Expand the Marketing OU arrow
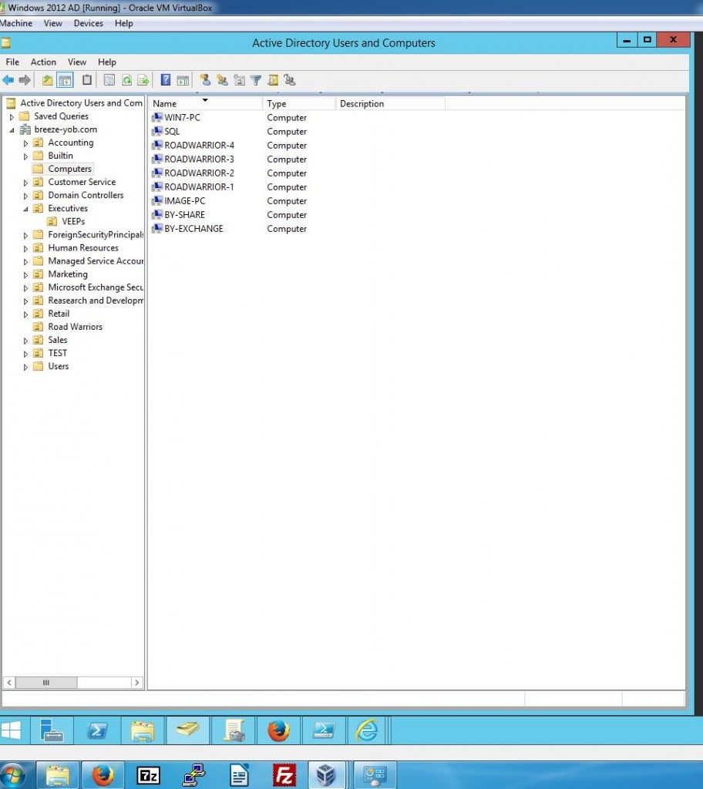The height and width of the screenshot is (789, 703). [x=25, y=275]
